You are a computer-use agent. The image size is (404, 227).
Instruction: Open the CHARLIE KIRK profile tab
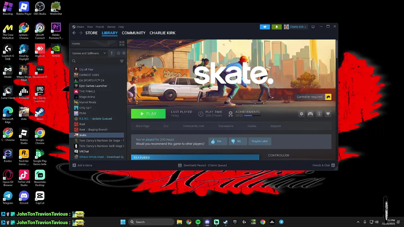(163, 33)
